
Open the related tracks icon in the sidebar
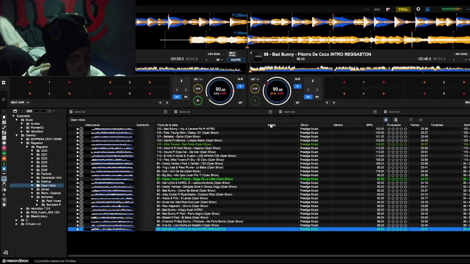click(4, 127)
